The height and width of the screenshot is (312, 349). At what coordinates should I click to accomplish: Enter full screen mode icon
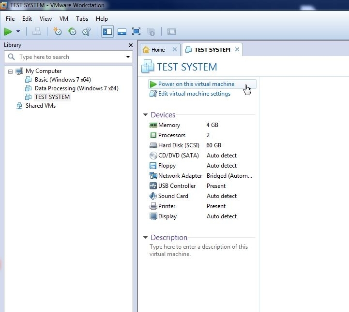tap(137, 32)
